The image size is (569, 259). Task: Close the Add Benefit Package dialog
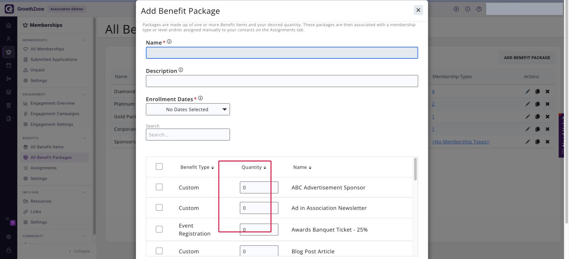pos(418,10)
